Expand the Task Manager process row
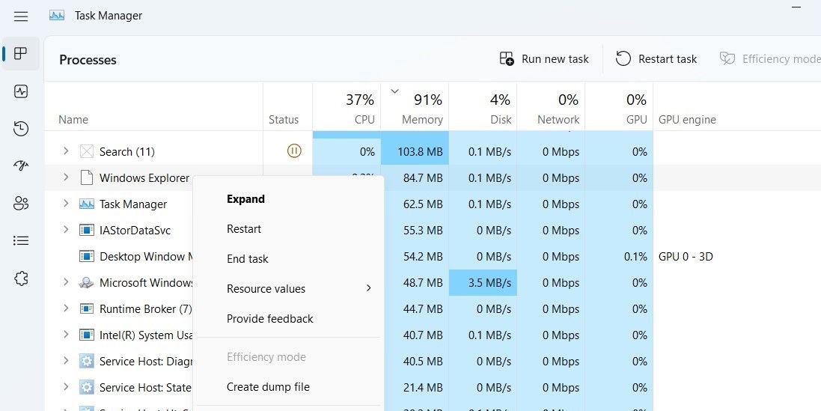The image size is (821, 411). point(66,204)
